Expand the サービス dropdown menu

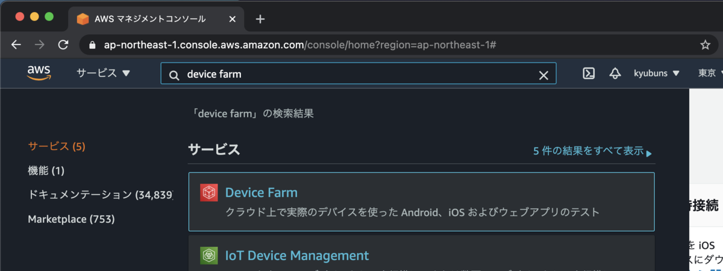pyautogui.click(x=103, y=73)
